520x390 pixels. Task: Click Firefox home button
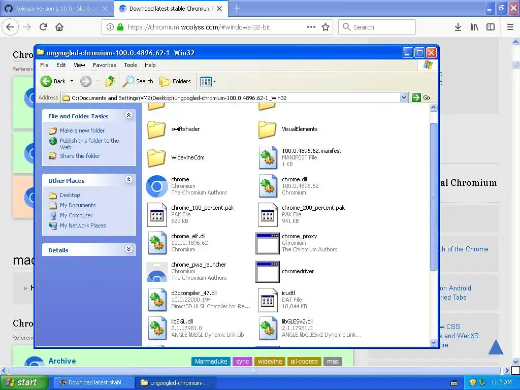point(59,27)
